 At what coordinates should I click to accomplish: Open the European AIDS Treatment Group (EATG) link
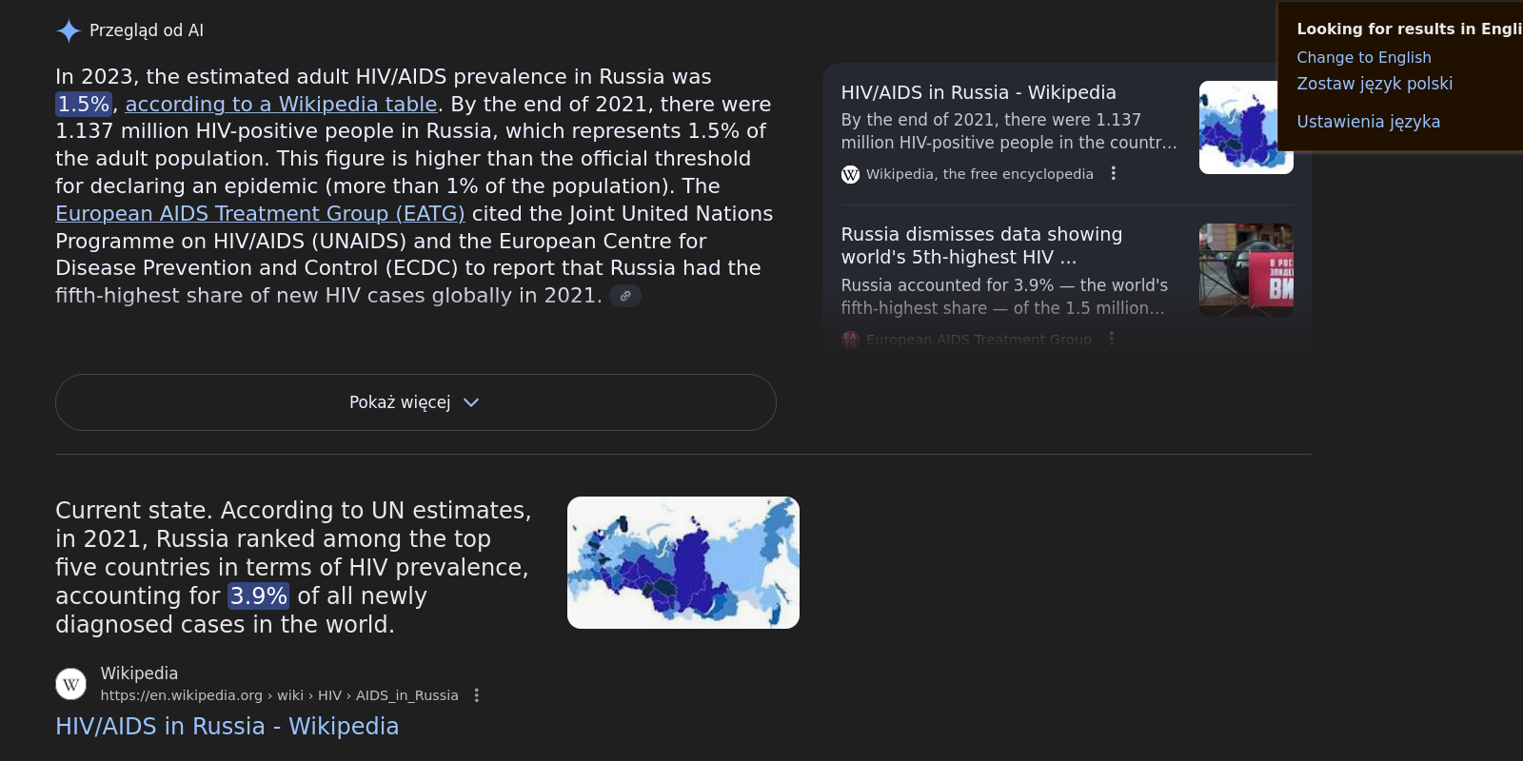point(260,213)
